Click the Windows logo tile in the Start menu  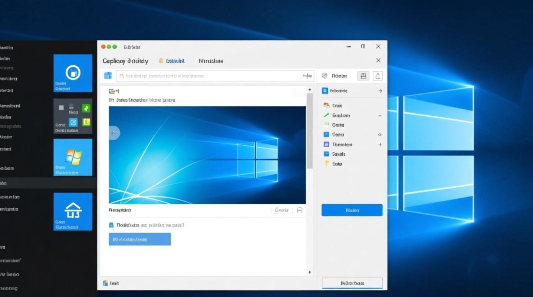73,157
